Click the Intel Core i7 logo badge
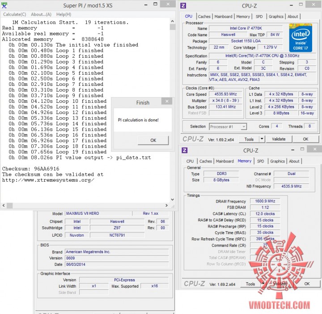 pyautogui.click(x=301, y=38)
